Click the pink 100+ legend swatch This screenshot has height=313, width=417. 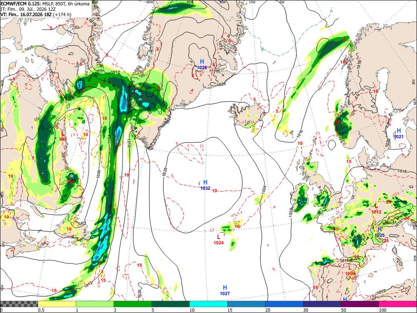coord(398,304)
